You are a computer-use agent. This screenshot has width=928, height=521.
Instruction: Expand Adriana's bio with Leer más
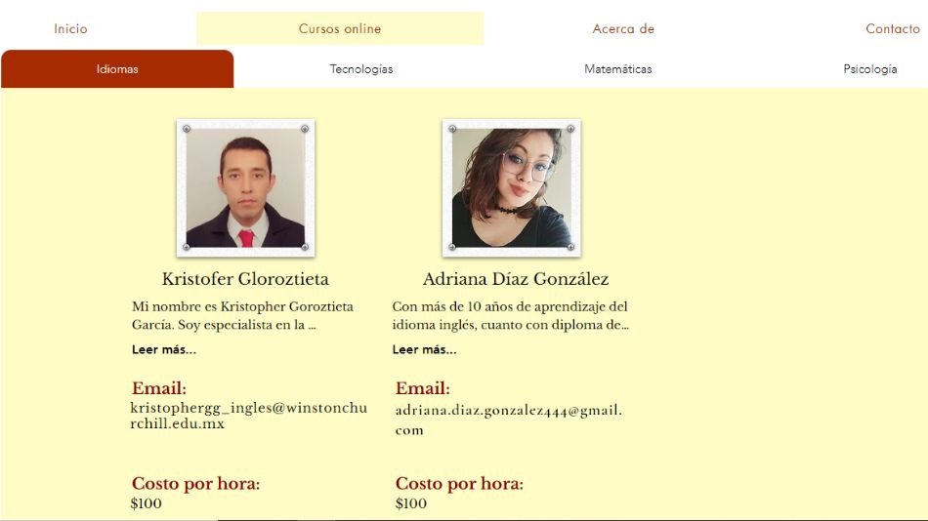[x=424, y=349]
